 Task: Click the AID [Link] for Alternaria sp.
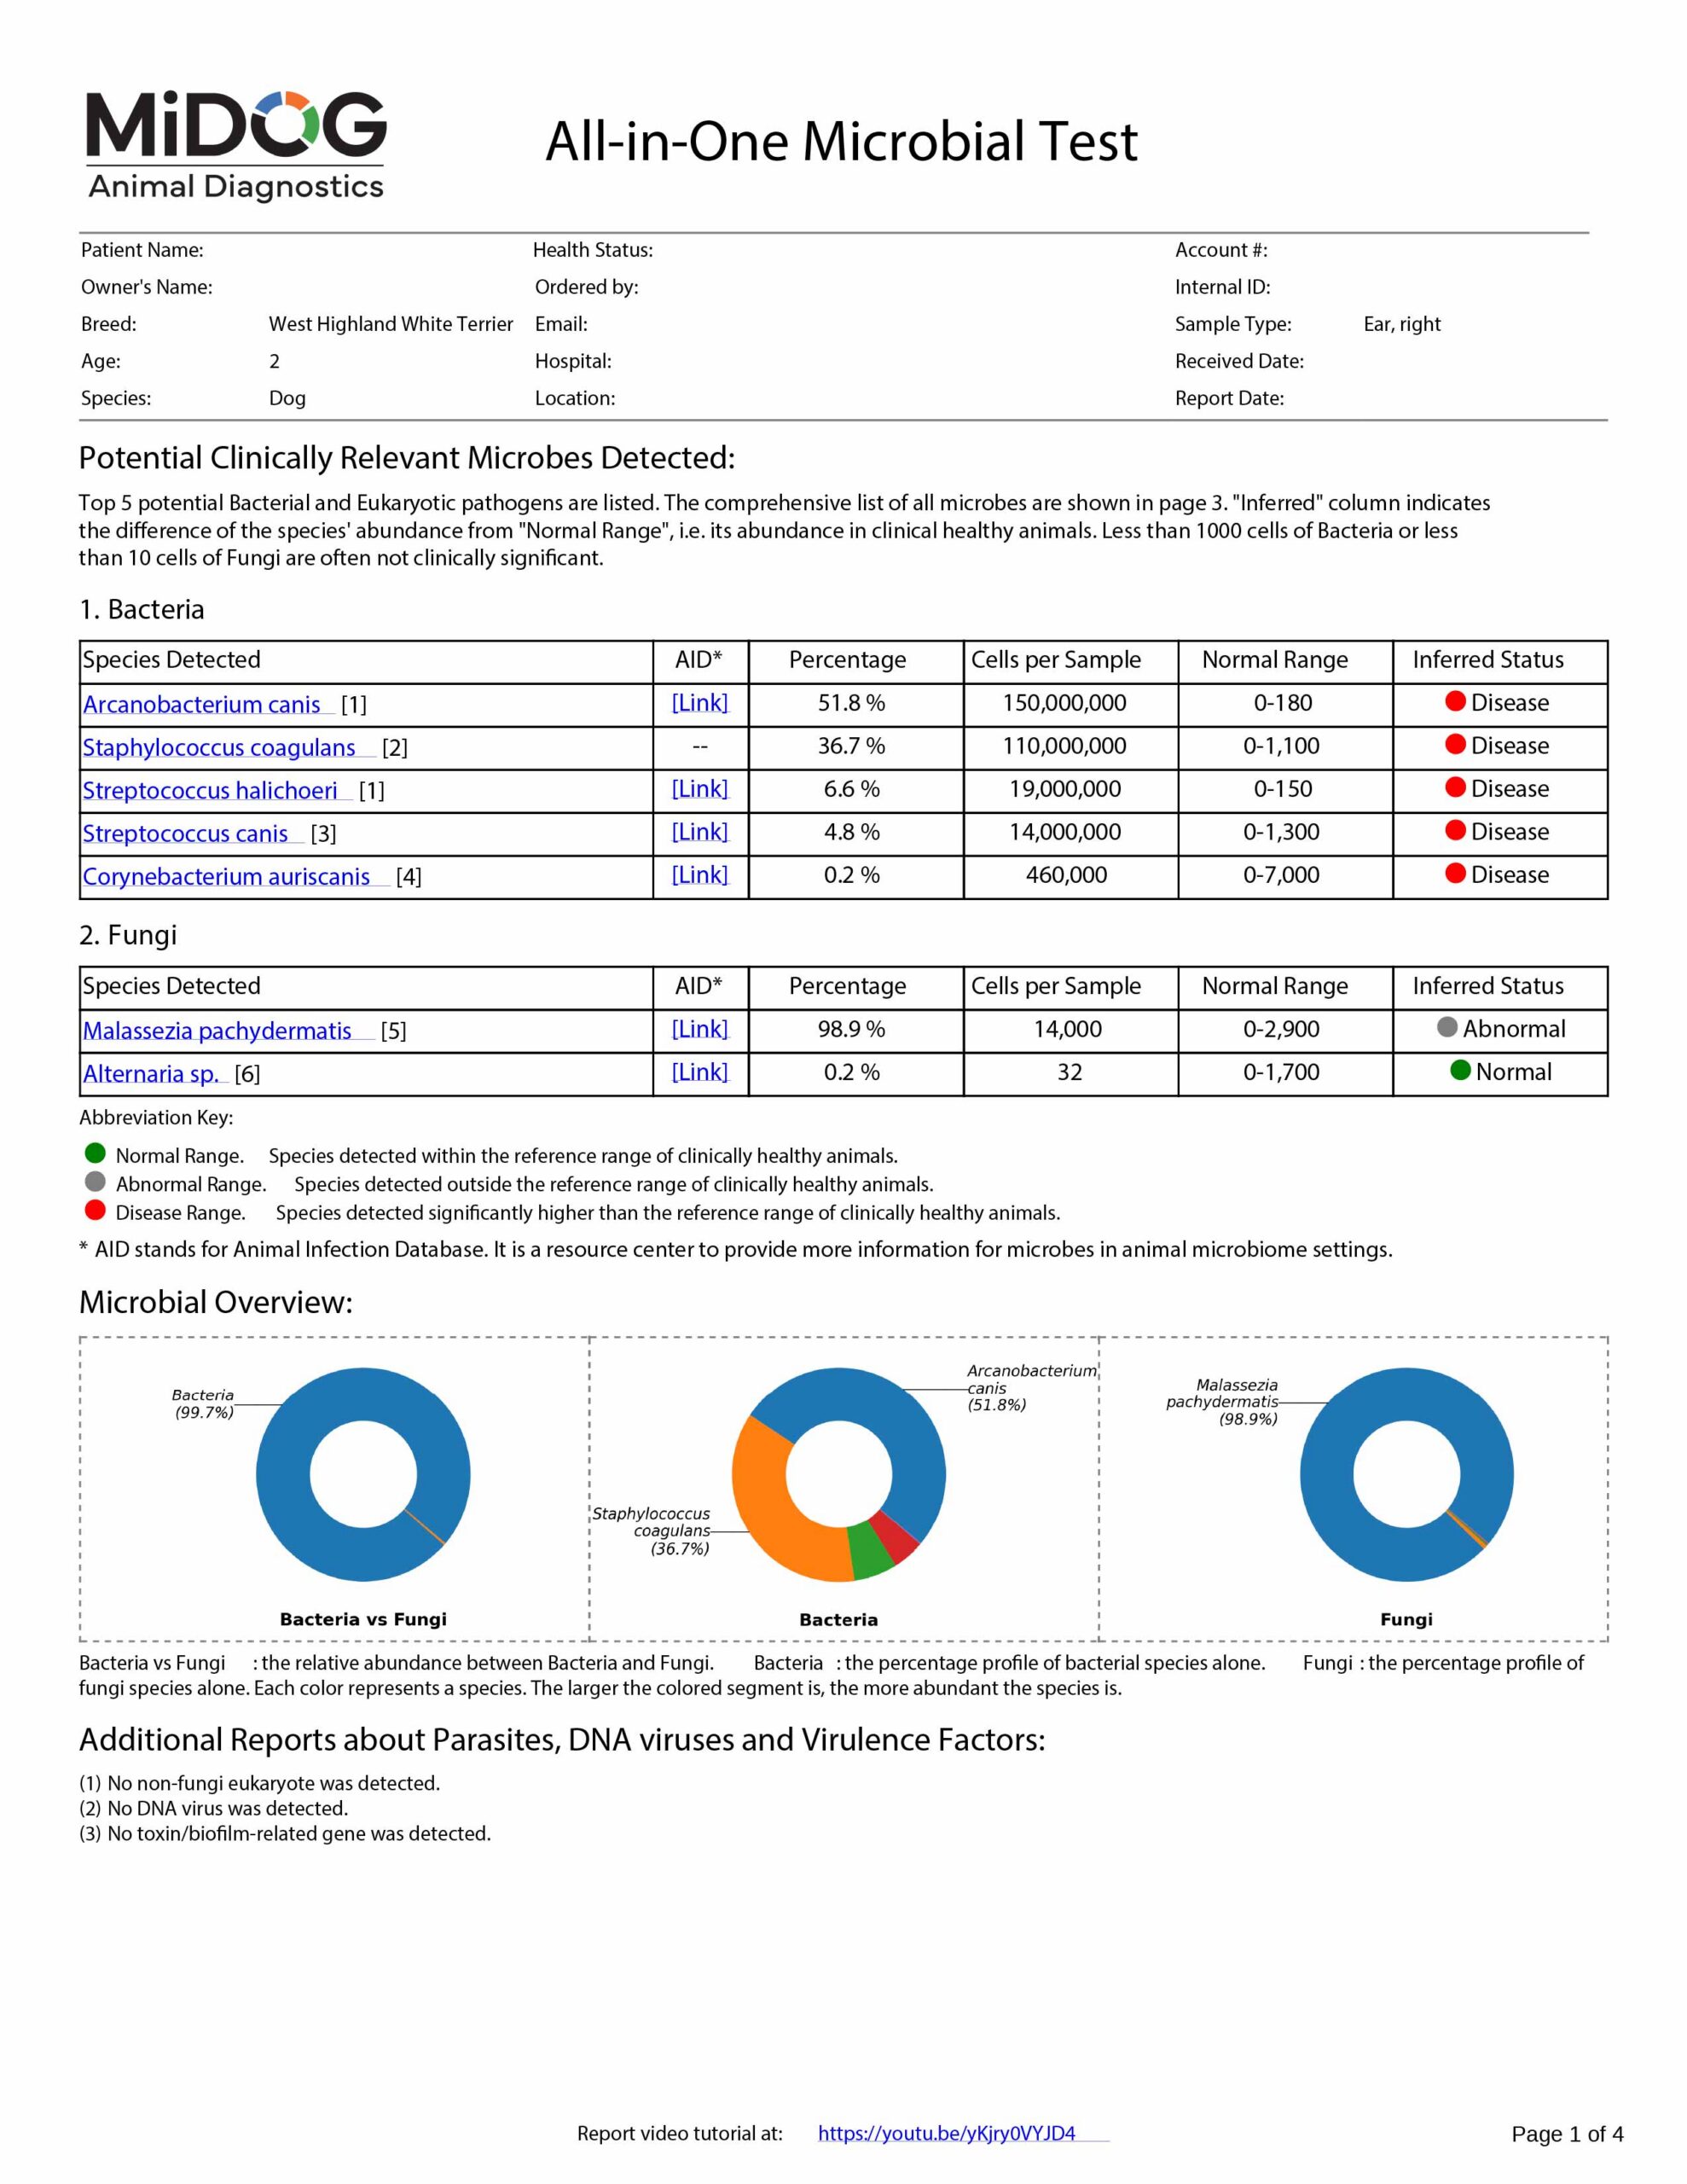(700, 1072)
